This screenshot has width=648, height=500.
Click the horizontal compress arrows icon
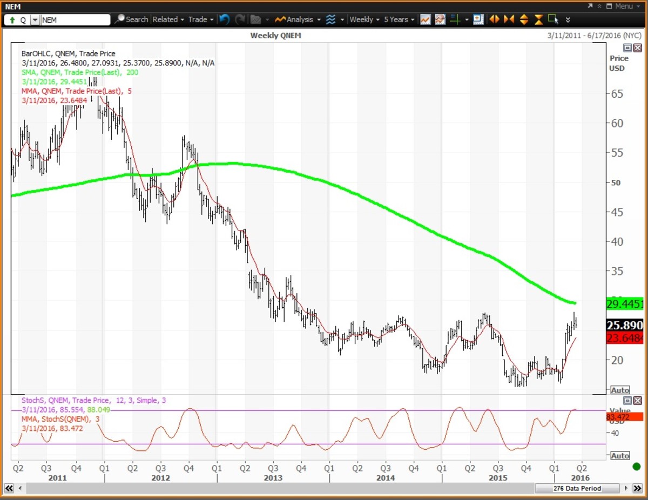509,19
